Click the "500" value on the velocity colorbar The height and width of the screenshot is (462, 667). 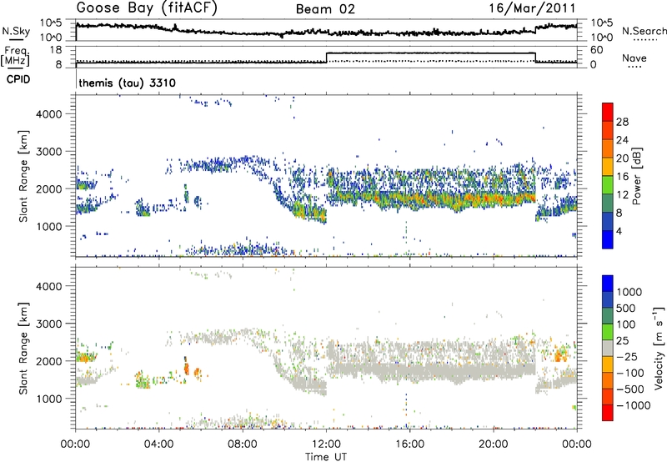(626, 309)
